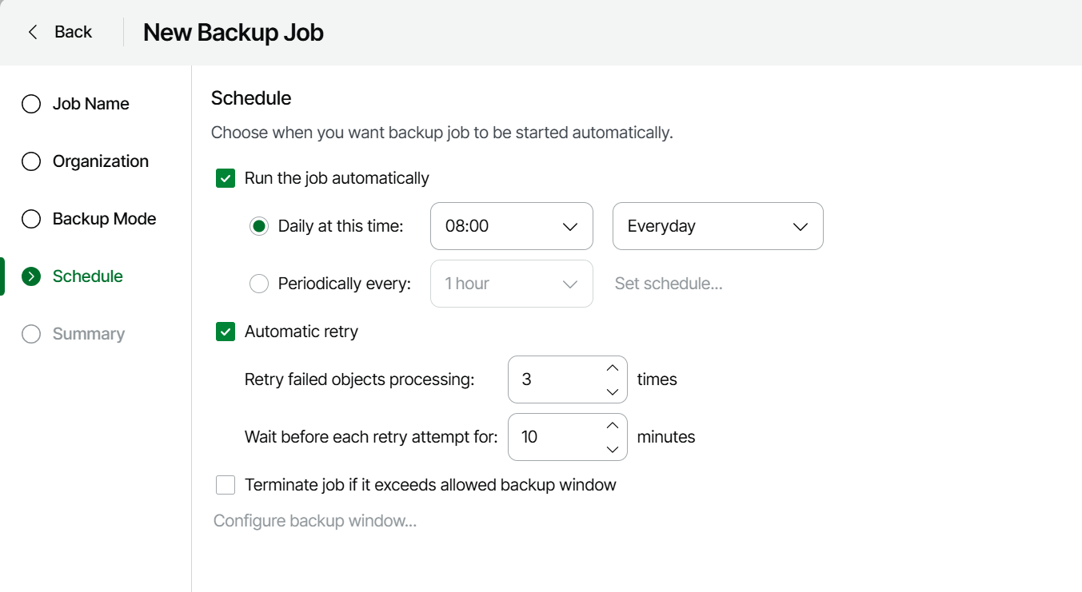Click the retry count input field

[x=553, y=379]
